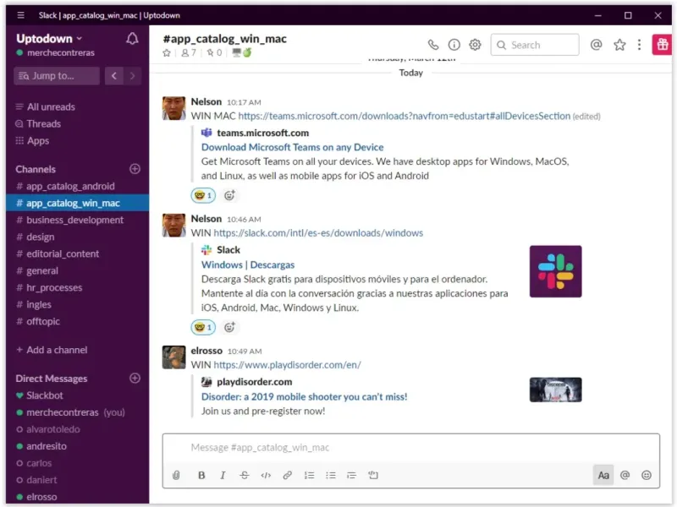Click Add a channel link

pos(52,350)
